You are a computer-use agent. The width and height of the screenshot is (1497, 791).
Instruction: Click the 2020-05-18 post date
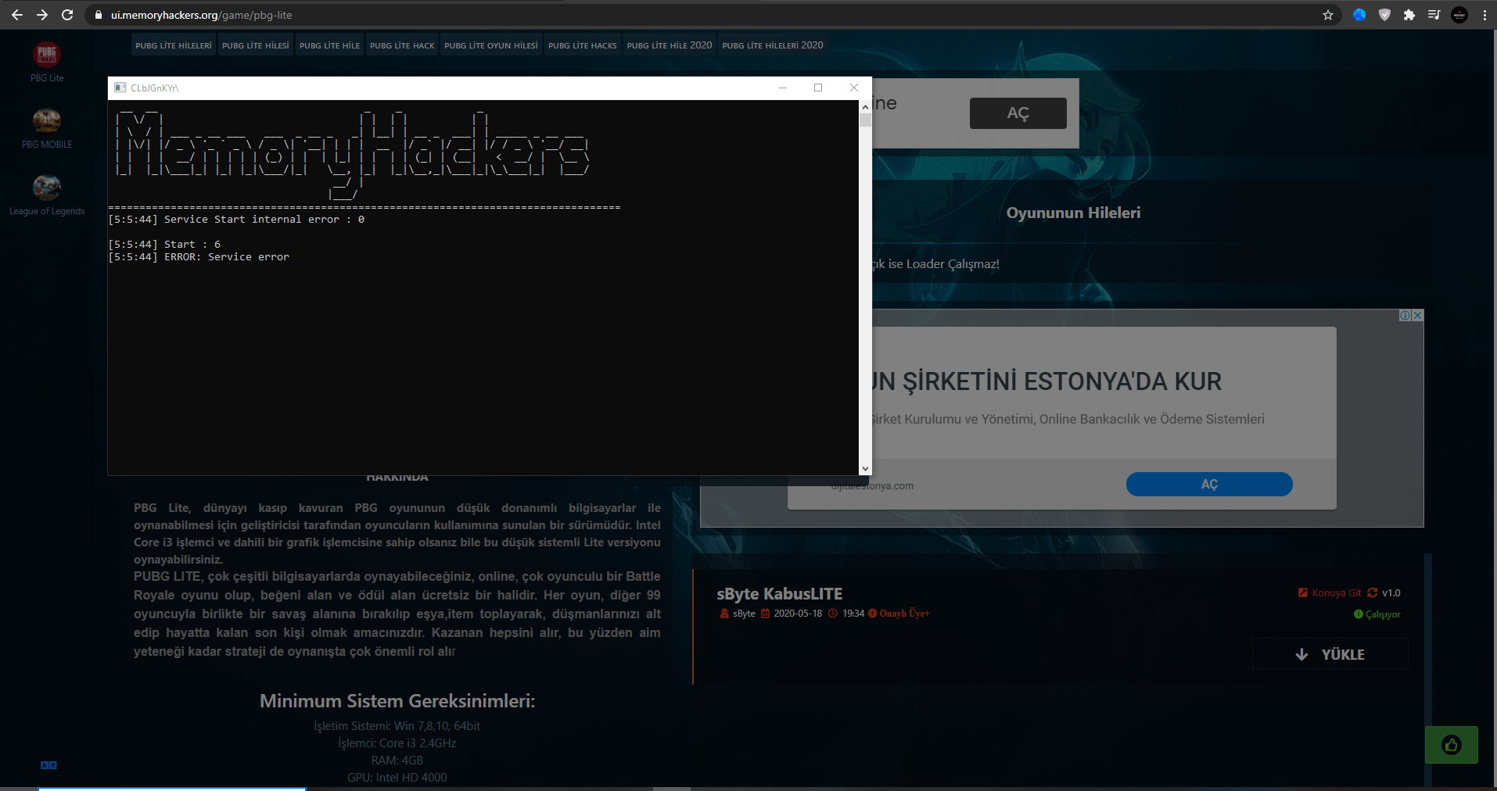coord(798,614)
